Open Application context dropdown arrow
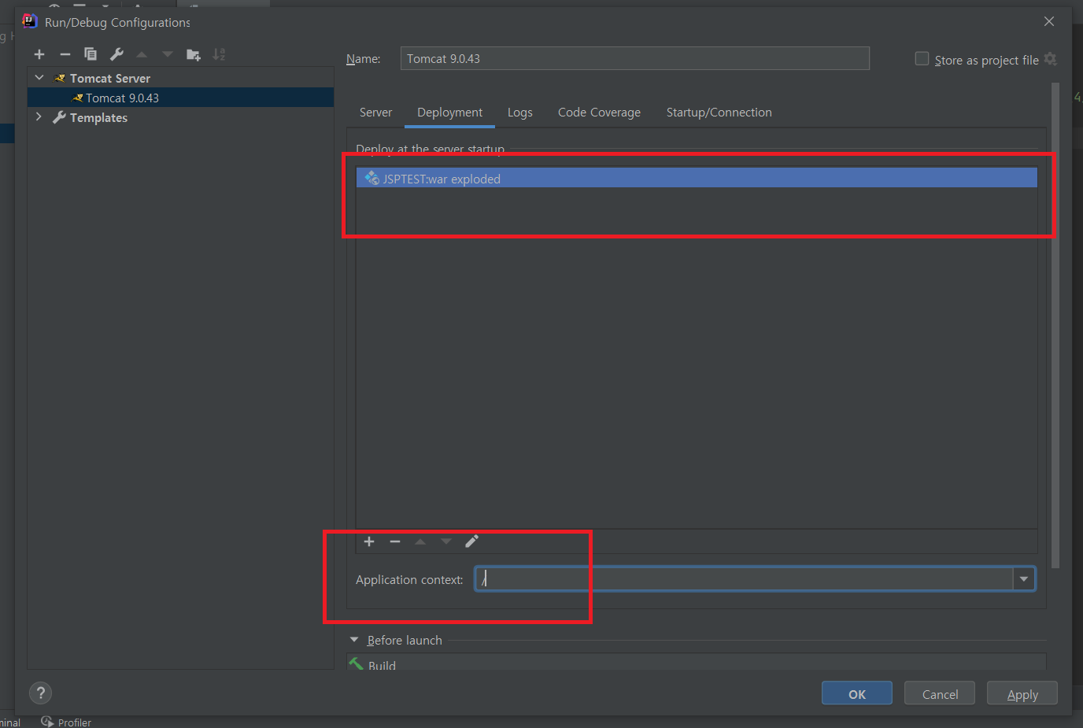1083x728 pixels. (1024, 579)
